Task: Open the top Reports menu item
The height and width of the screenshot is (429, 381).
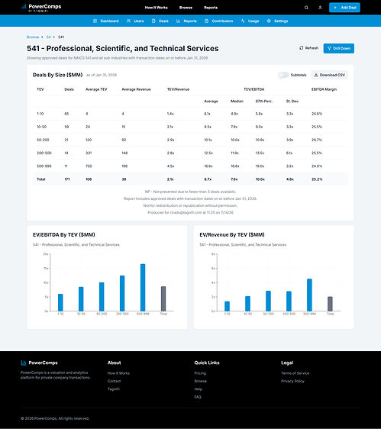Action: point(211,8)
